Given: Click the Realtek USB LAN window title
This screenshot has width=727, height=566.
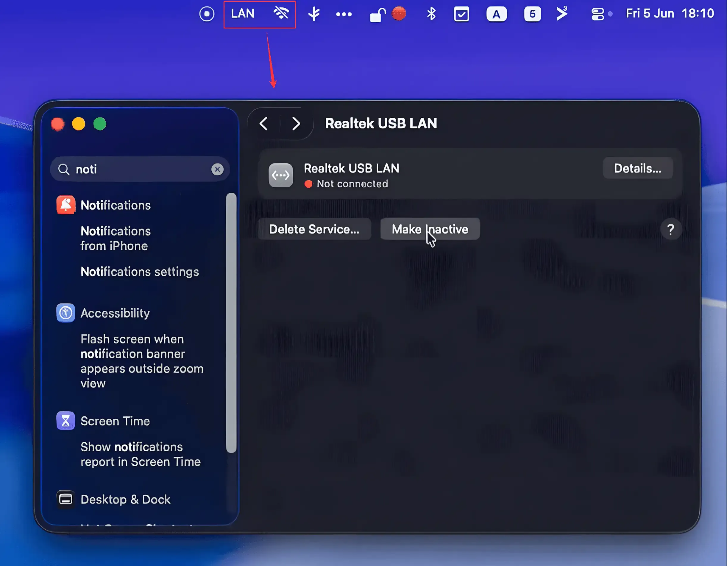Looking at the screenshot, I should [x=381, y=124].
